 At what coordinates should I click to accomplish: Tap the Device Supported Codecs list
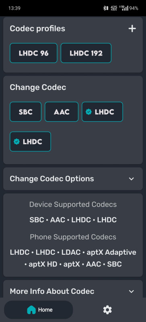73,220
